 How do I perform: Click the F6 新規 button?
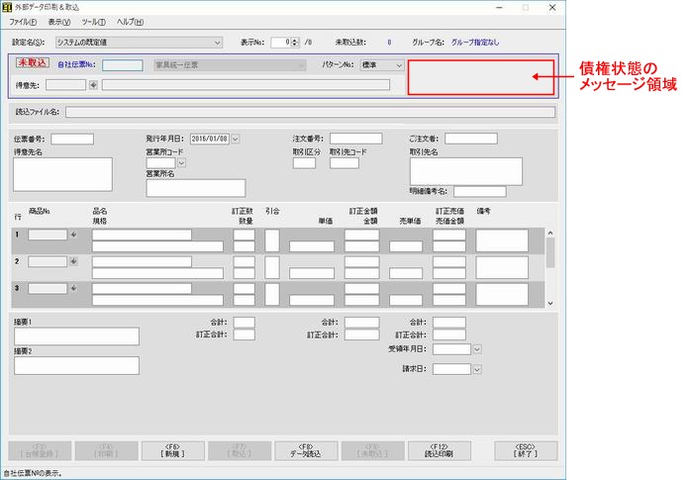(x=173, y=451)
